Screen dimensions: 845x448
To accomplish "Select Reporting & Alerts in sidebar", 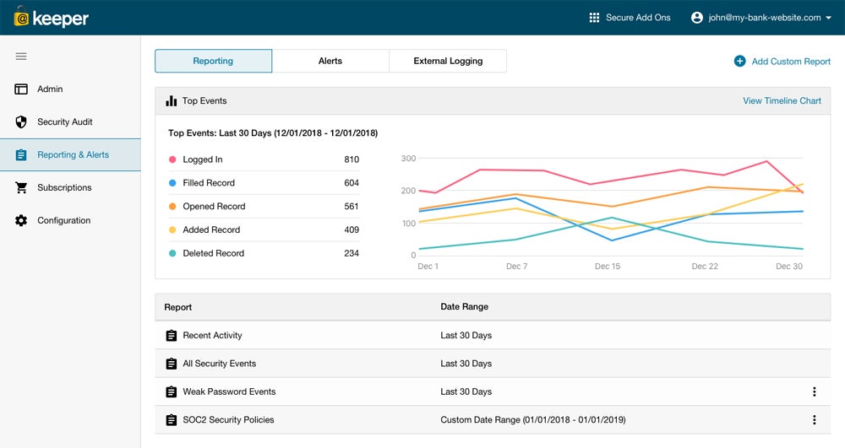I will pyautogui.click(x=73, y=155).
